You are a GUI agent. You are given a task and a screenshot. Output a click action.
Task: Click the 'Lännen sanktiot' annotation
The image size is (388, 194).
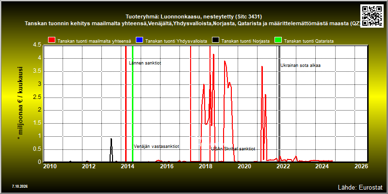(x=145, y=63)
